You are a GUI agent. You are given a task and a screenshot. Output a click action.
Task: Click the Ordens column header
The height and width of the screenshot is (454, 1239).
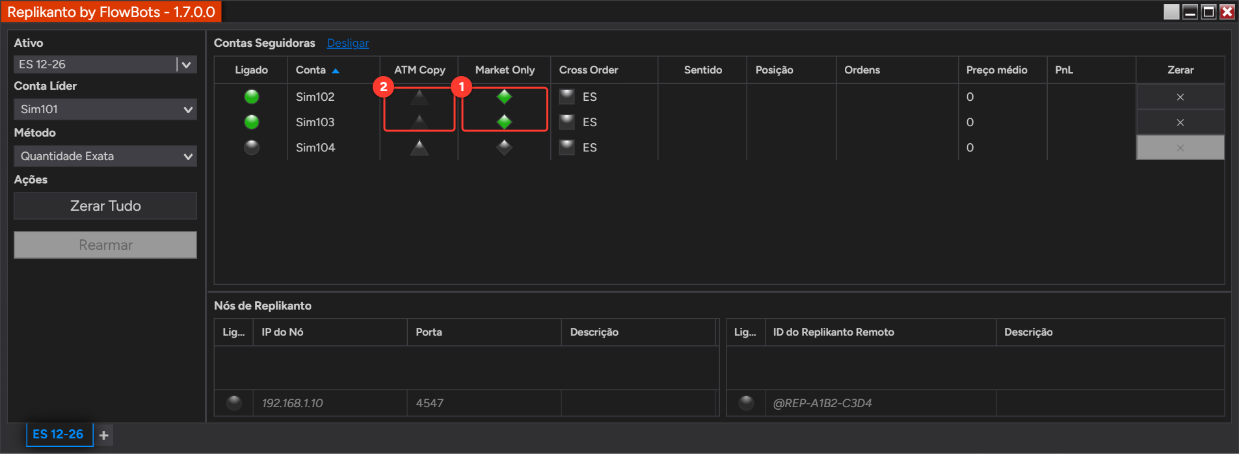897,70
